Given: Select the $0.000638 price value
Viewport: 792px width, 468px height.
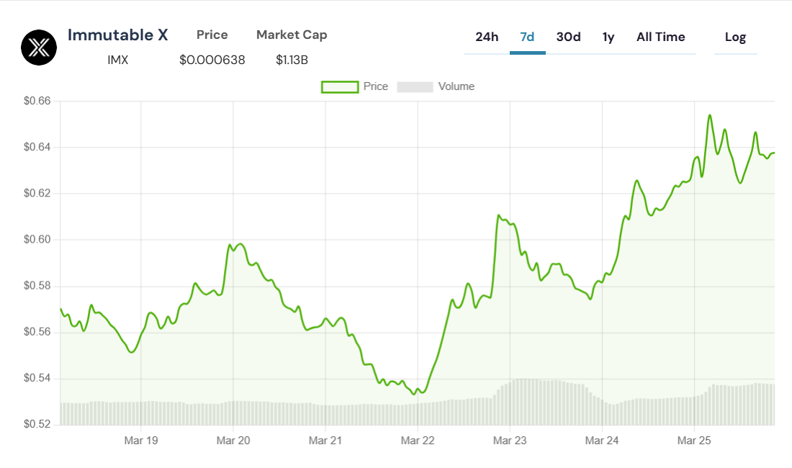Looking at the screenshot, I should click(212, 60).
